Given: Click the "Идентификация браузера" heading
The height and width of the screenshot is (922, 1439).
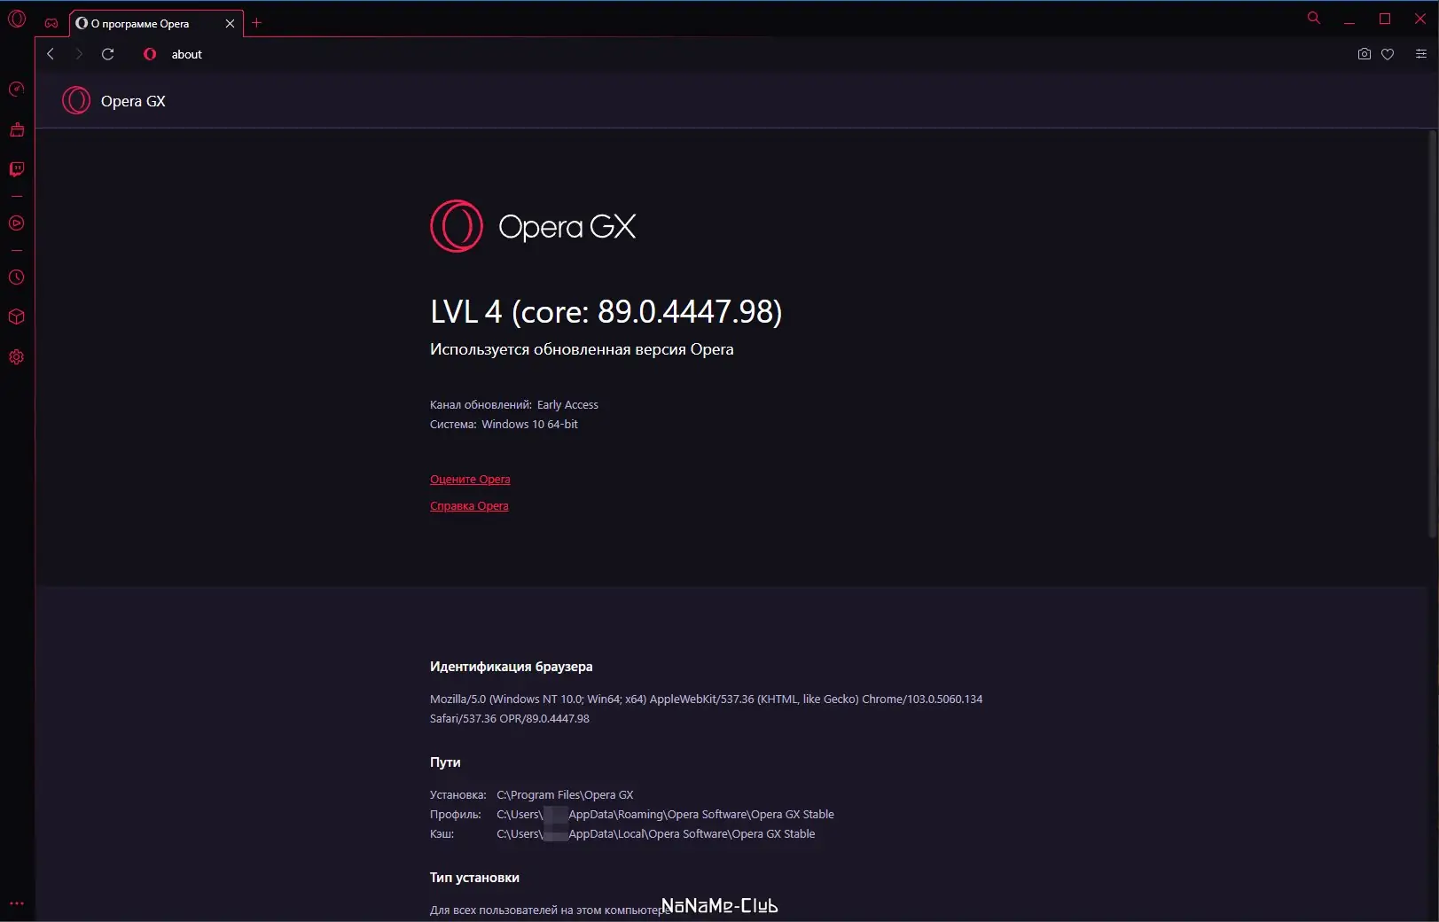Looking at the screenshot, I should coord(512,667).
